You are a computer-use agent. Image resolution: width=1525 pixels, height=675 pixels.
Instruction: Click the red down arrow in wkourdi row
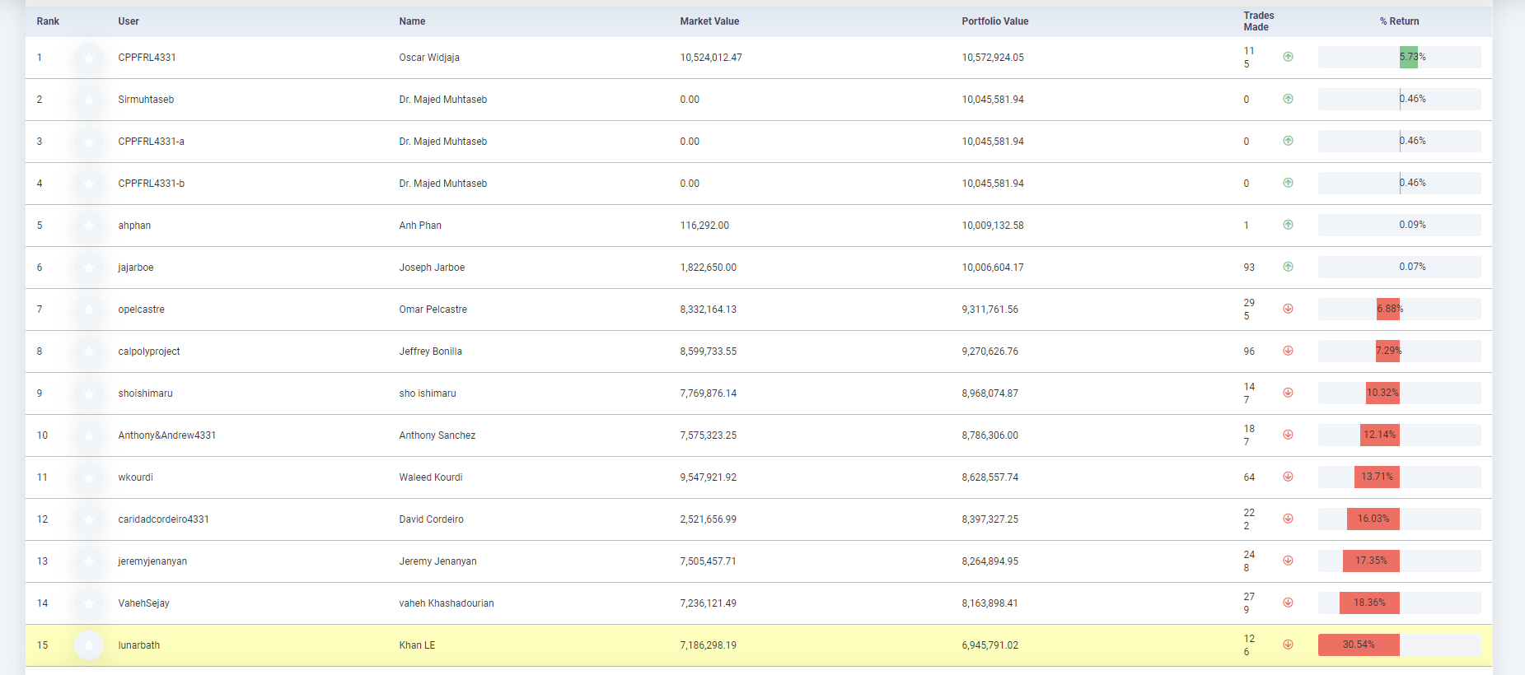(x=1288, y=477)
